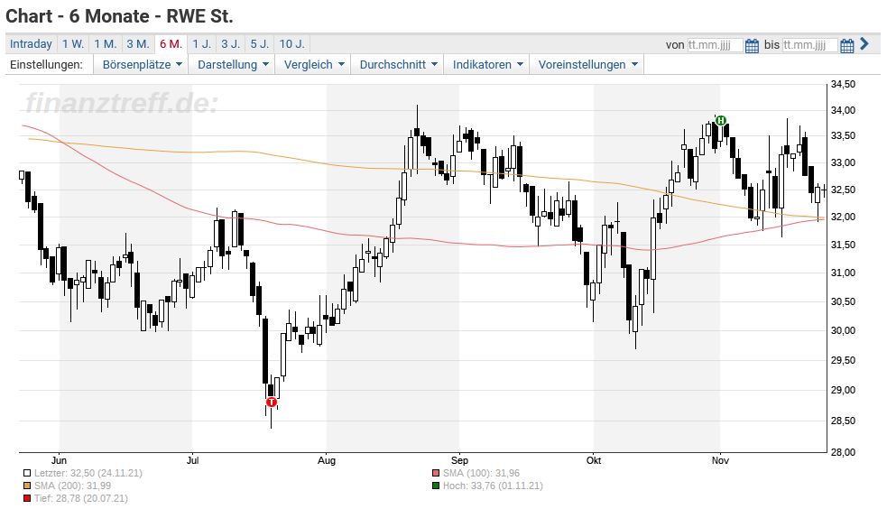Click the 'Einstellungen:' label

[x=46, y=64]
